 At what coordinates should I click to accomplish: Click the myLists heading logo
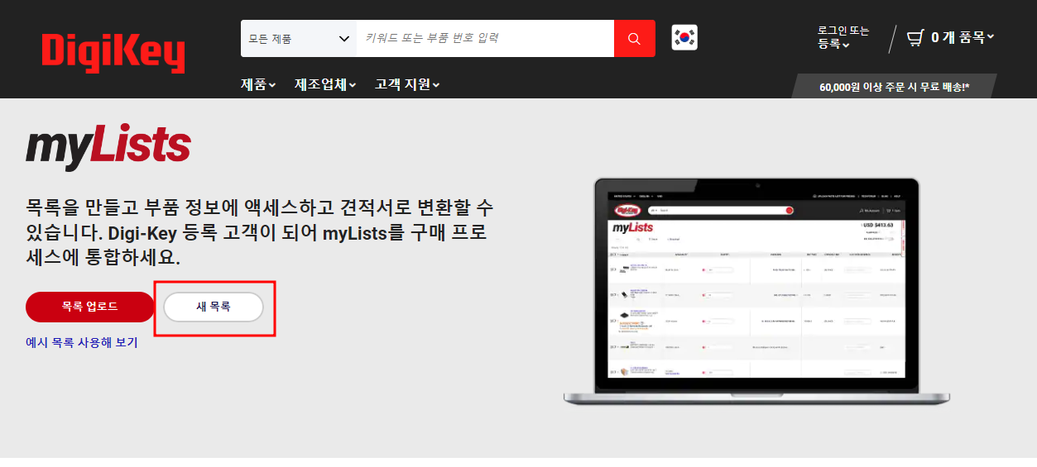click(x=108, y=147)
